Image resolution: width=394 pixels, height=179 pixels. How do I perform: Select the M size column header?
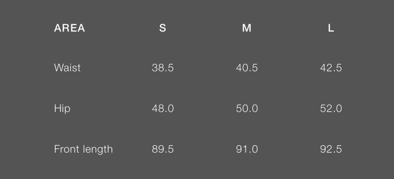[x=247, y=28]
